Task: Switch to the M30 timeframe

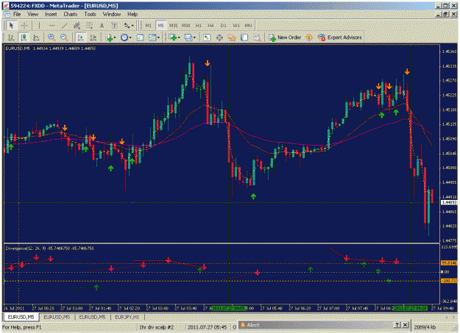Action: coord(186,26)
